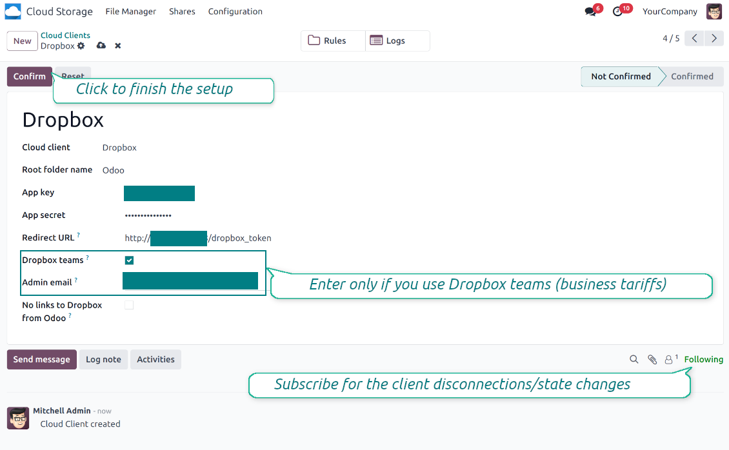The image size is (729, 450).
Task: Select the Confirmed status stage
Action: [692, 76]
